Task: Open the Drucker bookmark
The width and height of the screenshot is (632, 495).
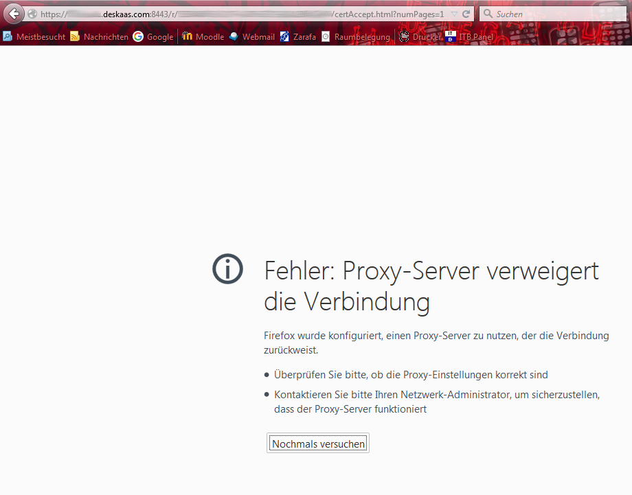Action: click(x=420, y=37)
